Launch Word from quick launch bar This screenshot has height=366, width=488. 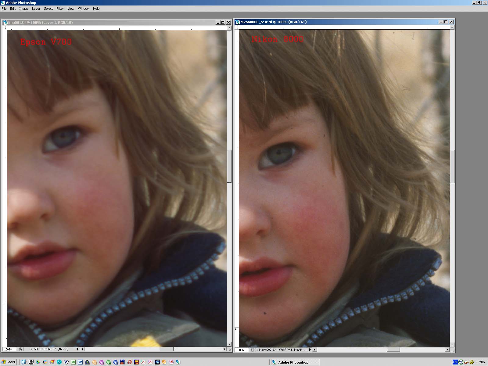pos(80,362)
